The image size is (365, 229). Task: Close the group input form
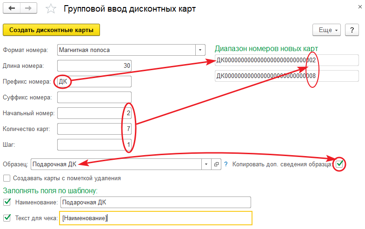pyautogui.click(x=358, y=7)
